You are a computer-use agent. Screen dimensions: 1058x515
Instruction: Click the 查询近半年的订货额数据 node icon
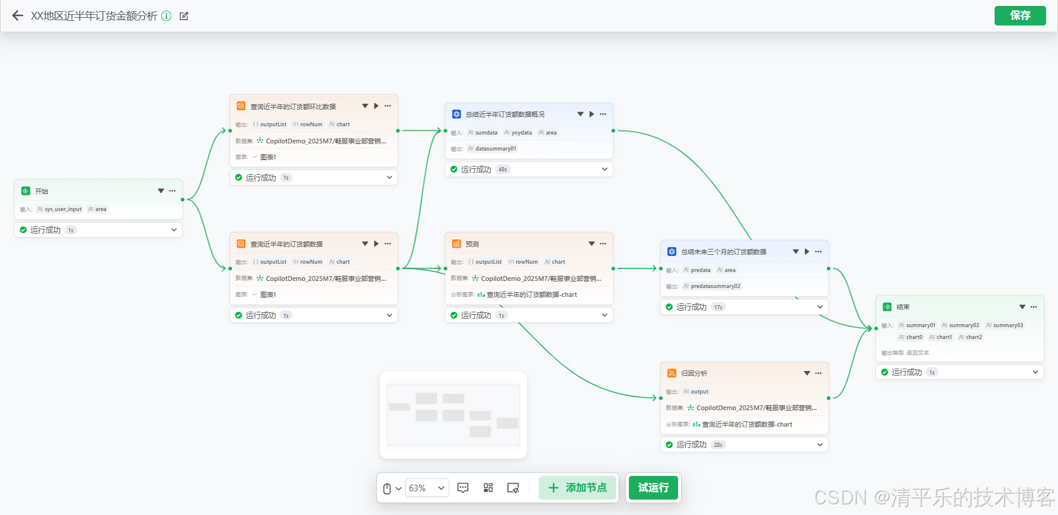point(241,244)
